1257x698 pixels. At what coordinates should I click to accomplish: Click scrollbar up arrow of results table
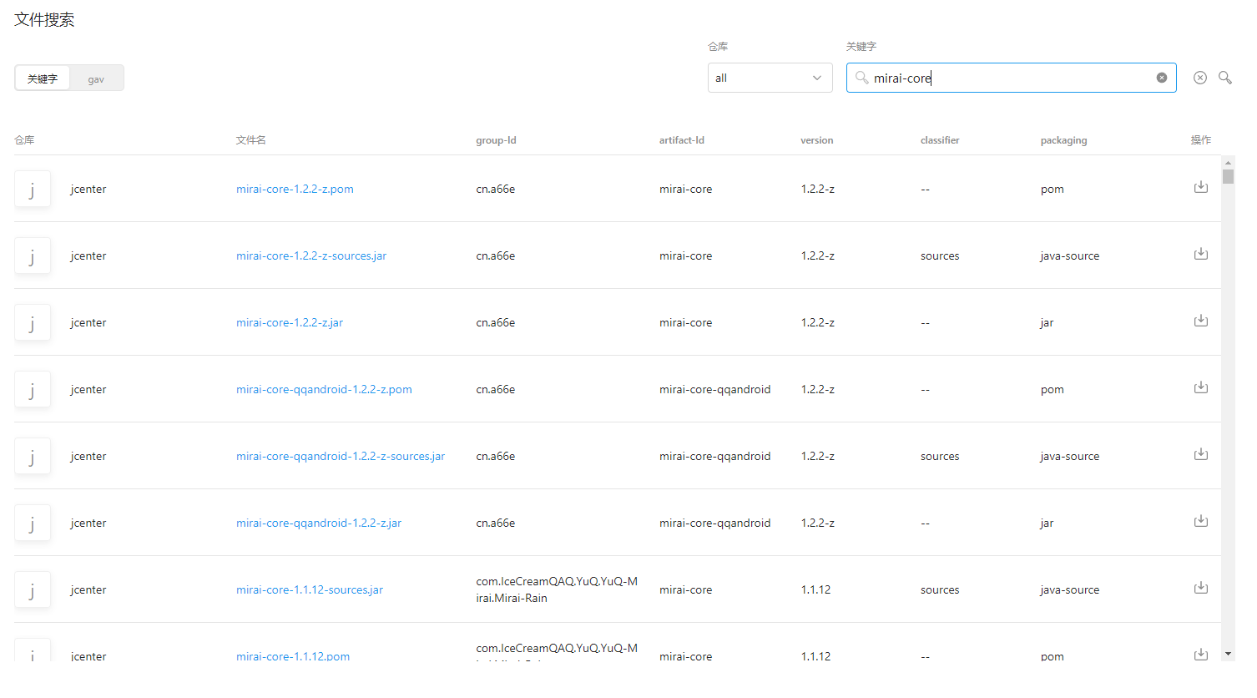tap(1228, 162)
